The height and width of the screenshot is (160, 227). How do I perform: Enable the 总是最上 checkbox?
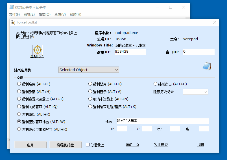pyautogui.click(x=88, y=145)
